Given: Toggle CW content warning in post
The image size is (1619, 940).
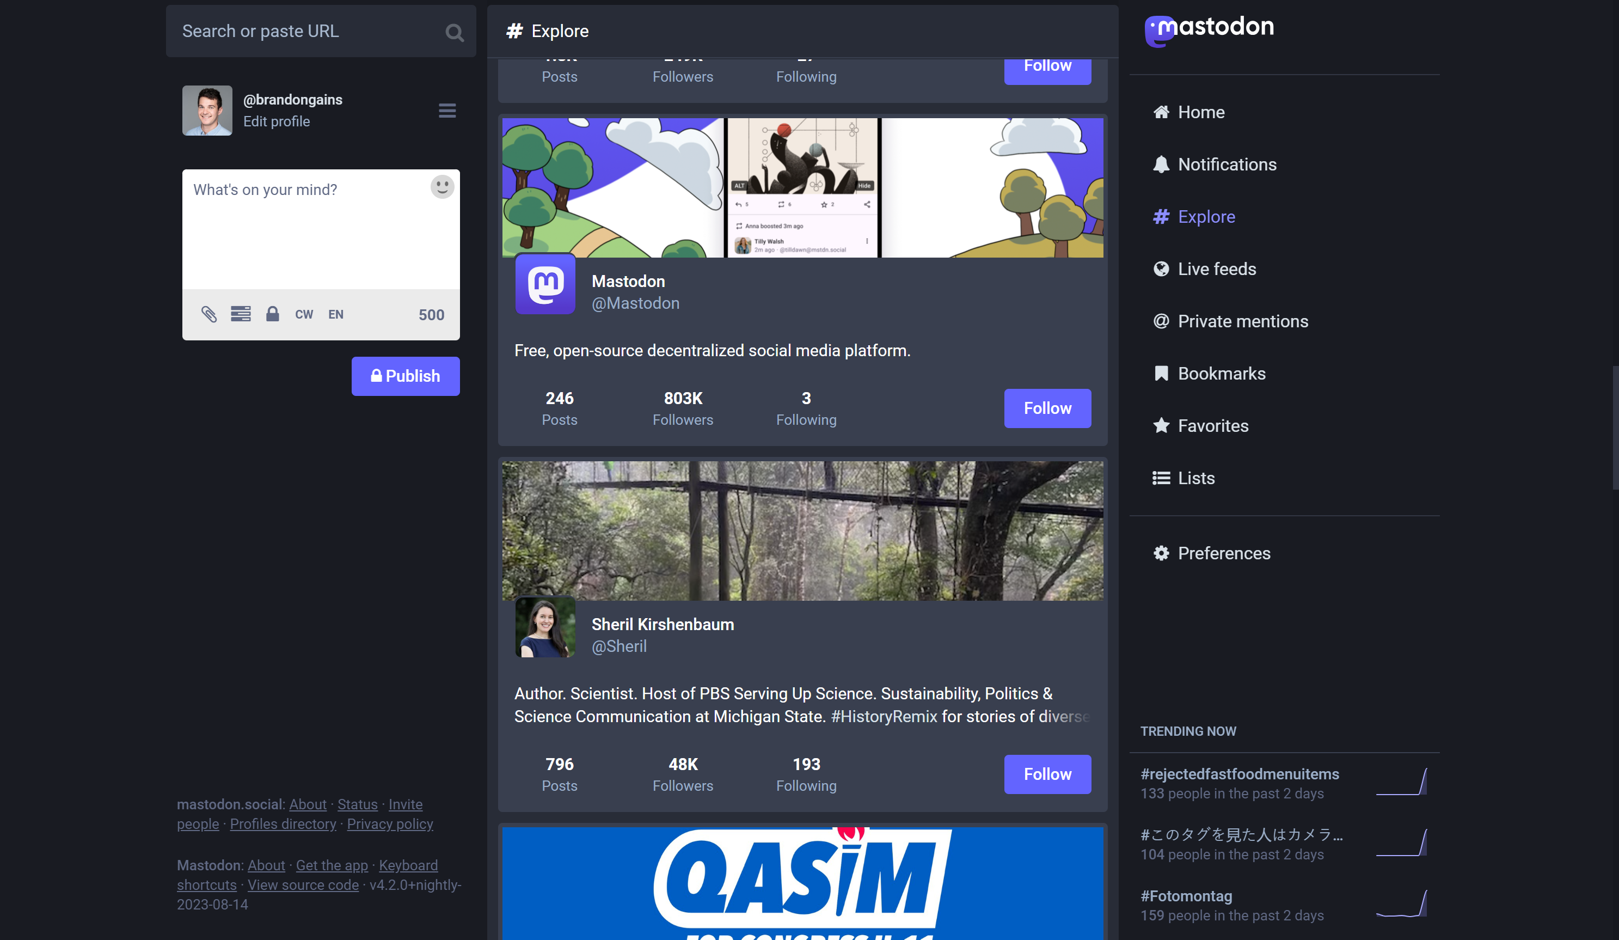Looking at the screenshot, I should [304, 314].
